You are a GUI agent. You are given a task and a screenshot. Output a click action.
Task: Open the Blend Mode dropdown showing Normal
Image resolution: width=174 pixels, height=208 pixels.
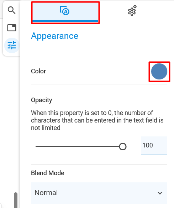tap(99, 193)
